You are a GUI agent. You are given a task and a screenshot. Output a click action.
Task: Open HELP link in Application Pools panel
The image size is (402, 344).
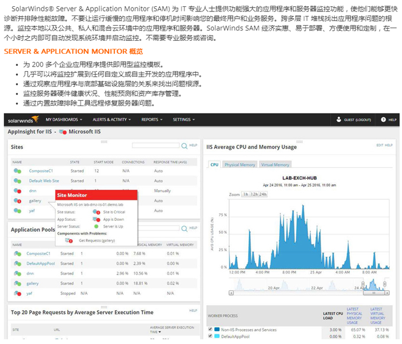click(193, 228)
